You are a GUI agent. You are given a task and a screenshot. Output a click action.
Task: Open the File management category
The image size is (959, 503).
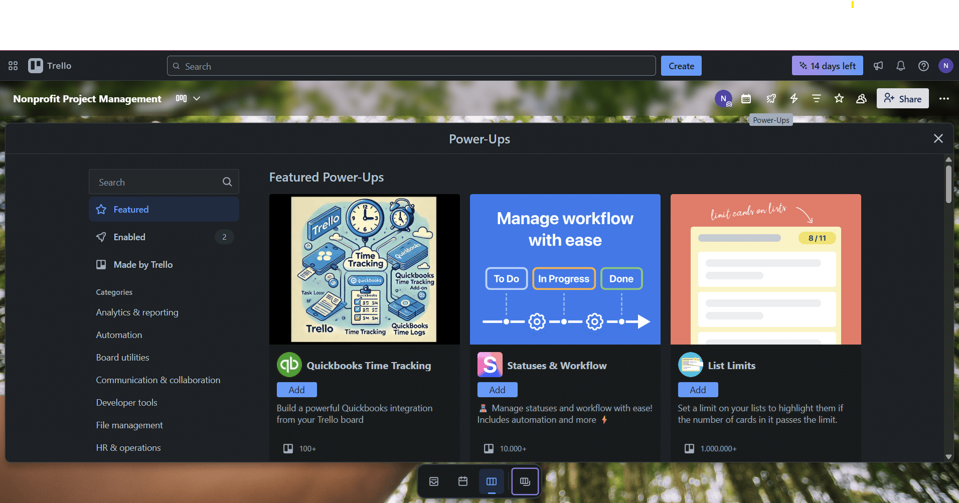(129, 425)
